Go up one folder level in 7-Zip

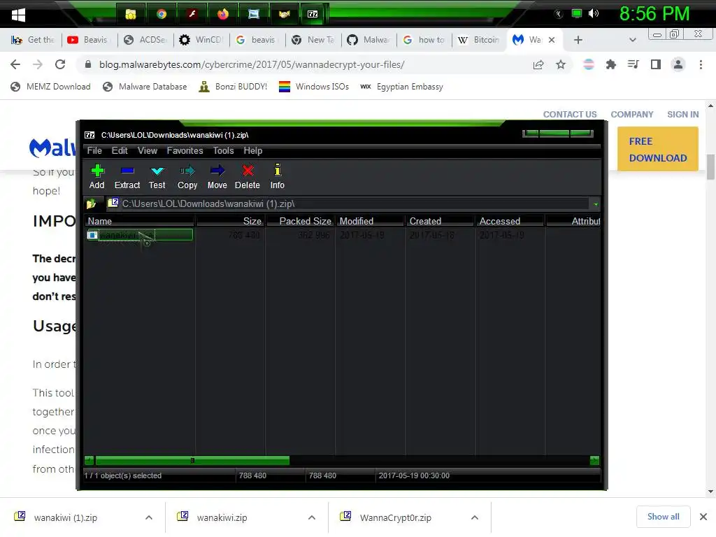click(92, 203)
